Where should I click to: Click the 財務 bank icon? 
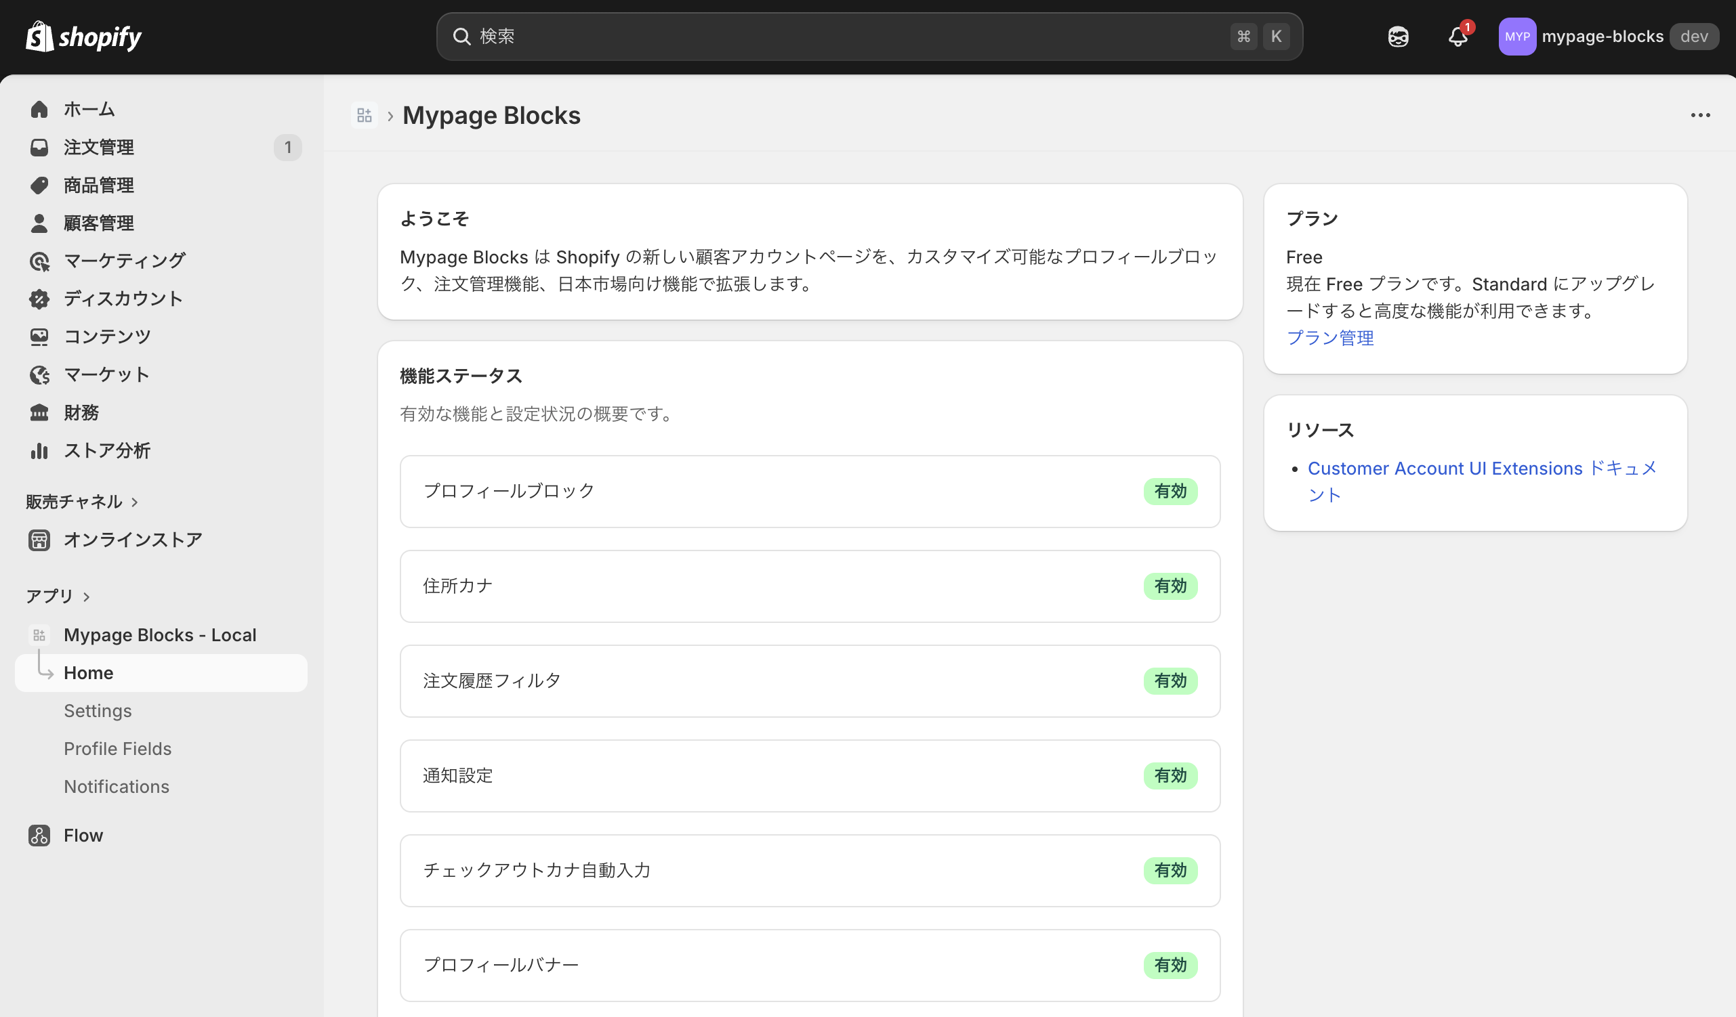point(39,412)
